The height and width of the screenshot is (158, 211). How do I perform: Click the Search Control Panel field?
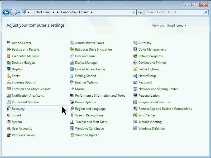tap(177, 12)
